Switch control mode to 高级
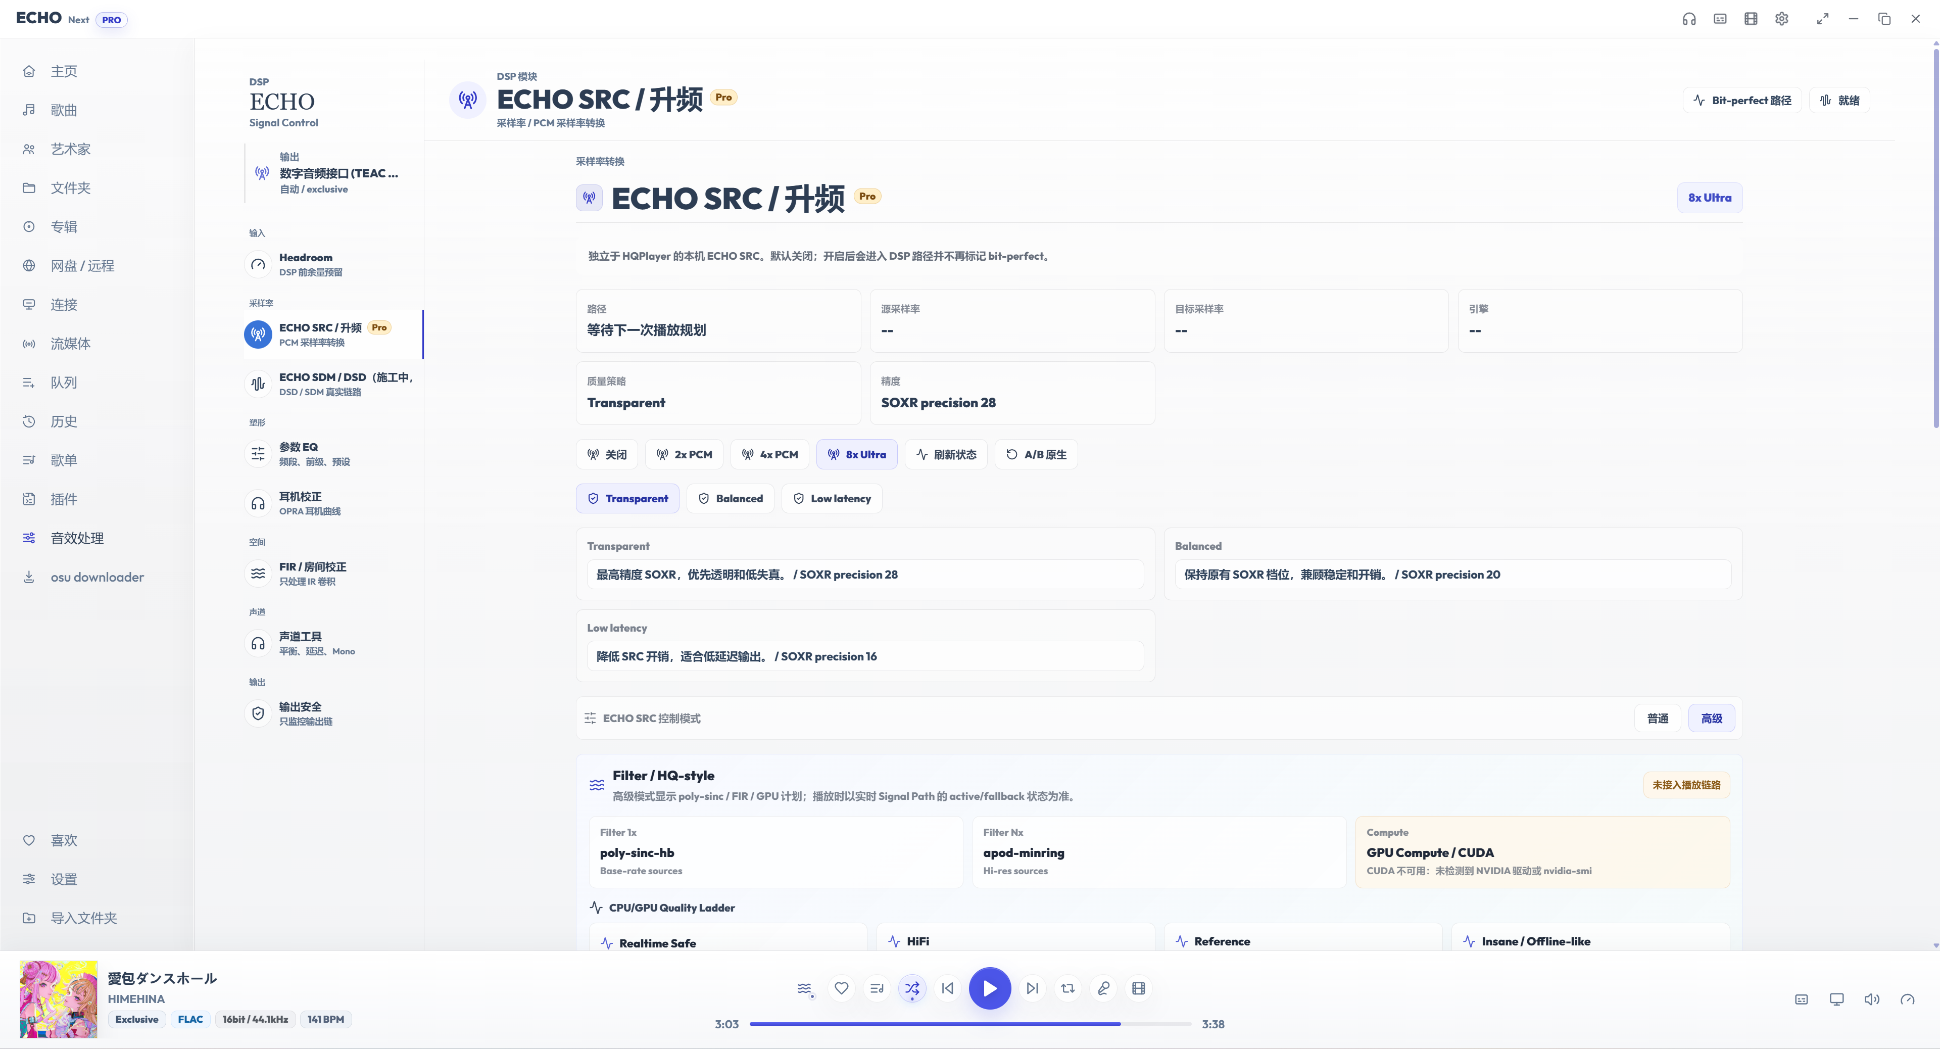1940x1049 pixels. pyautogui.click(x=1712, y=719)
